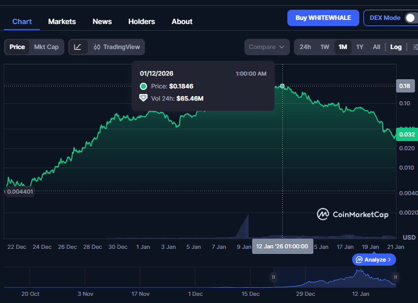Select the line chart icon
Screen dimensions: 418x303
[78, 47]
